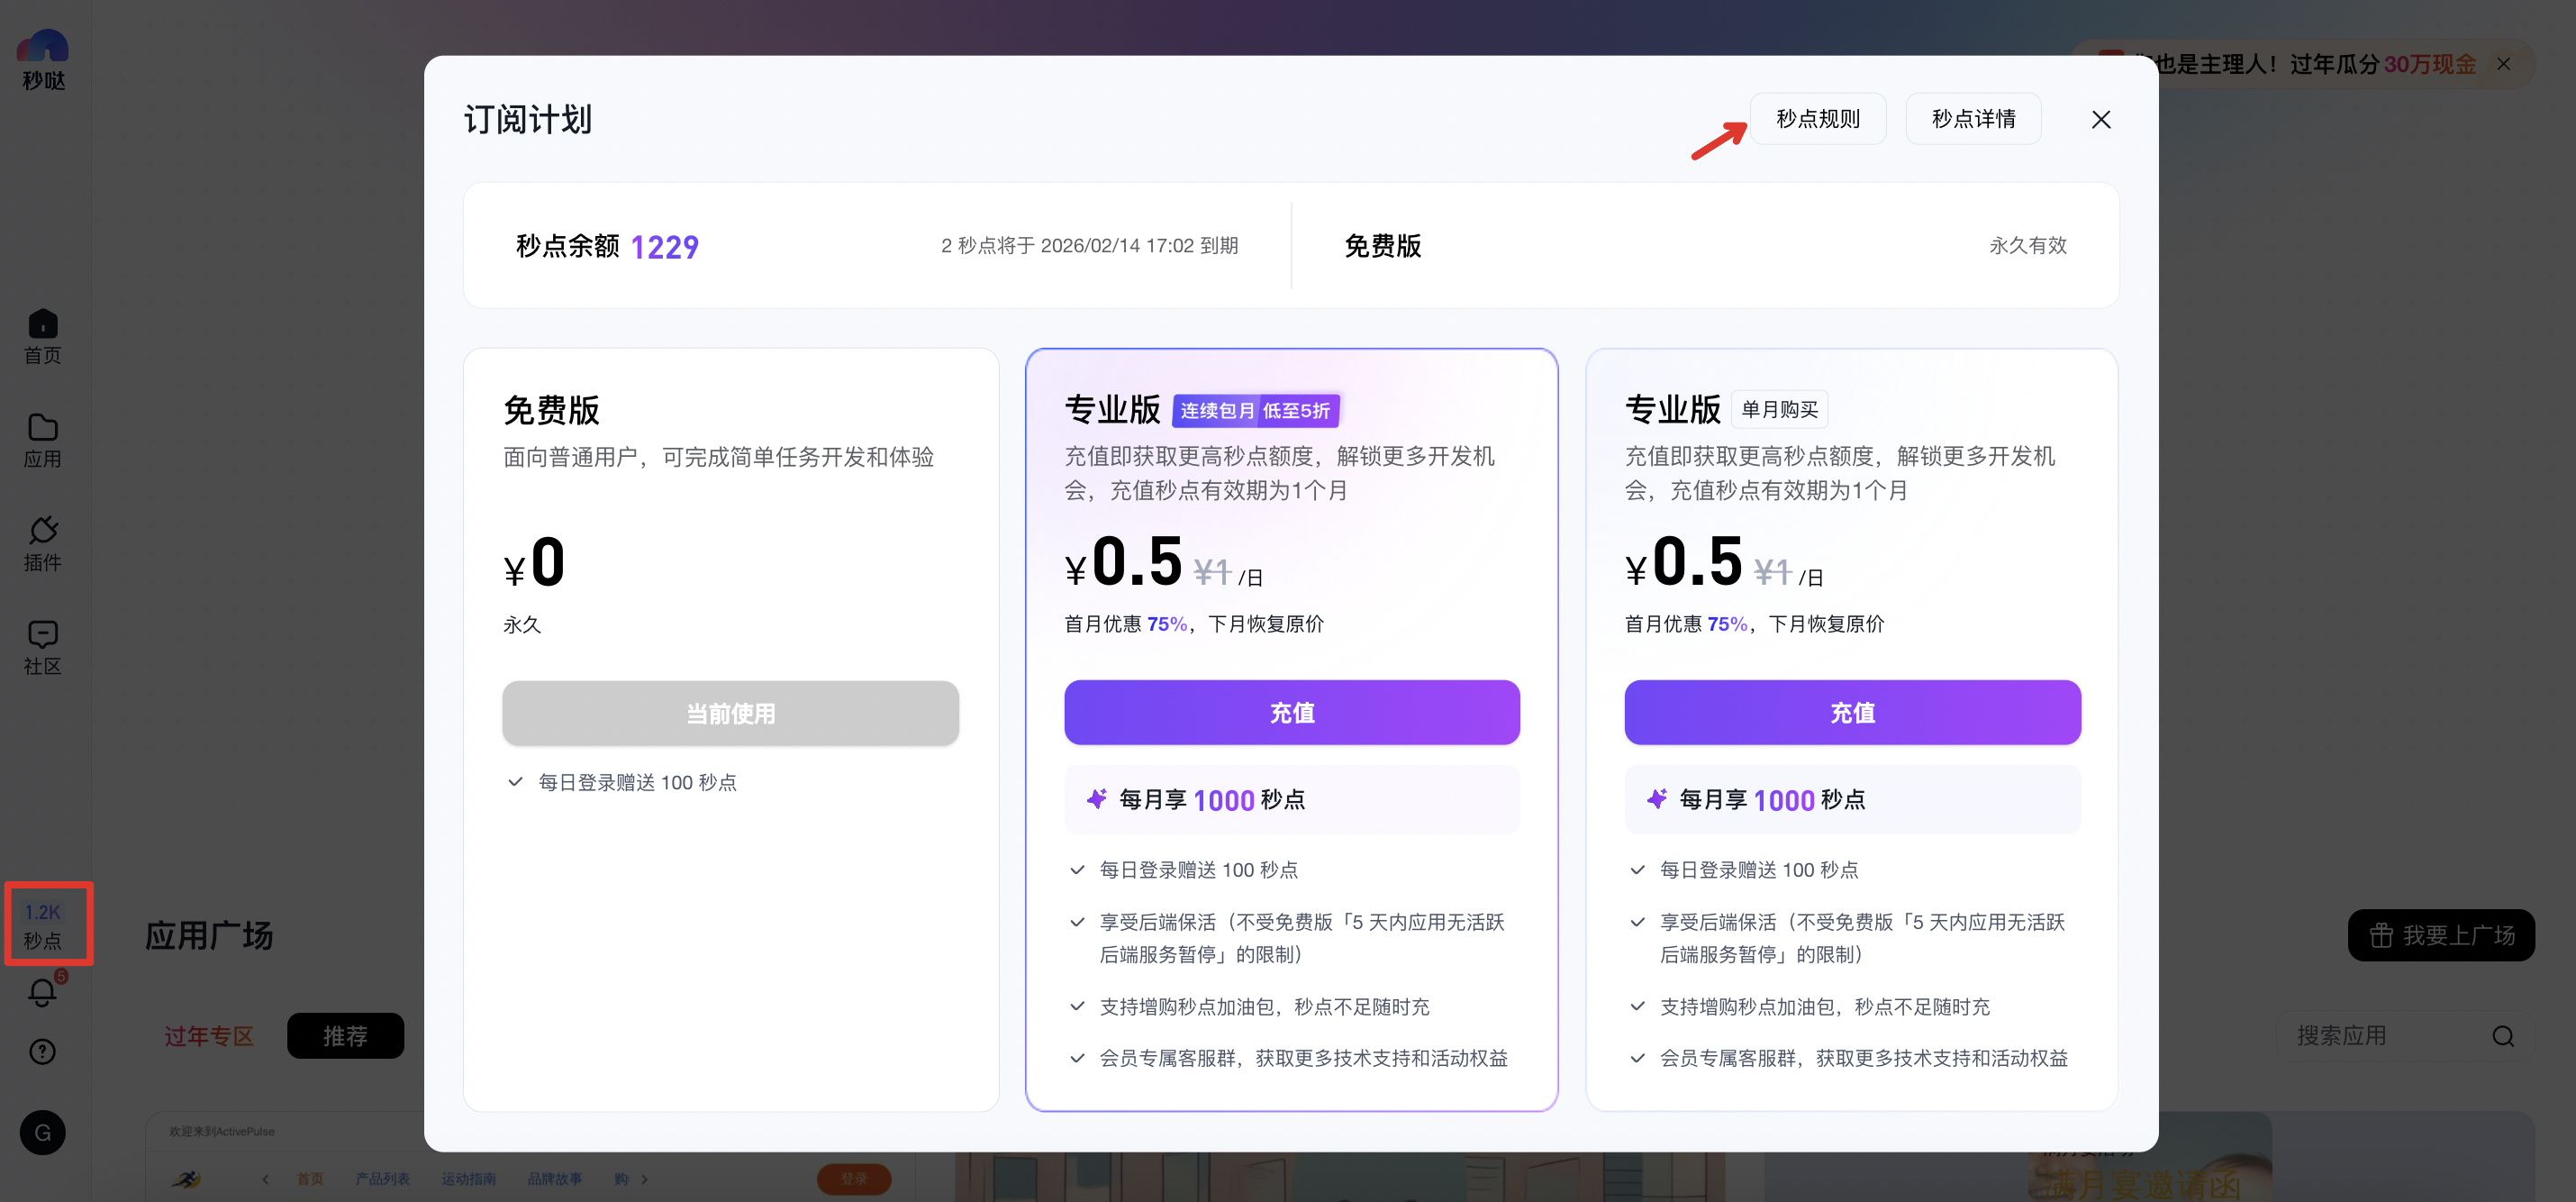This screenshot has height=1202, width=2576.
Task: Click the 搜索应用 search field
Action: point(2380,1036)
